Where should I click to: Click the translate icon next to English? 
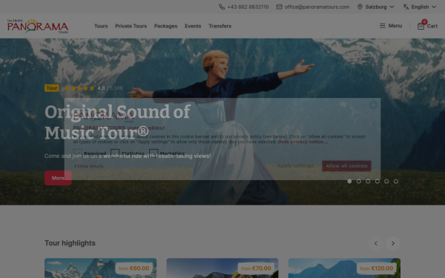[406, 7]
